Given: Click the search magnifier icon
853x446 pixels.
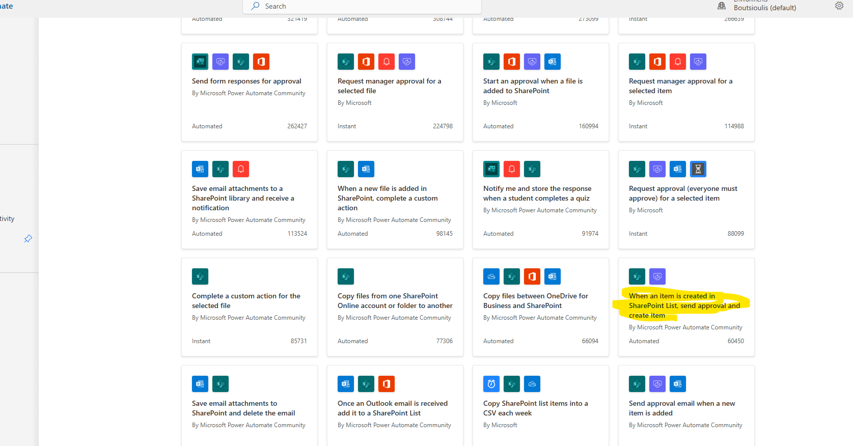Looking at the screenshot, I should pos(255,6).
